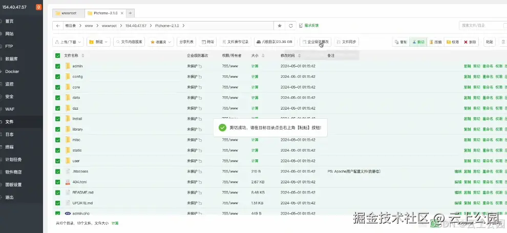Screen dimensions: 507x233
Task: Favorite current path with the star icon
Action: click(280, 26)
